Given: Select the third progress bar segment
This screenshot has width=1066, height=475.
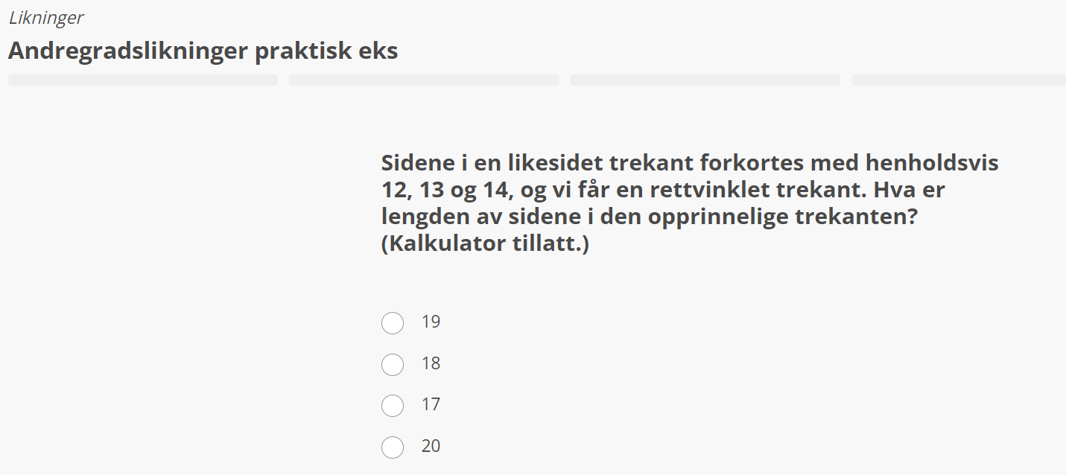Looking at the screenshot, I should pos(704,80).
